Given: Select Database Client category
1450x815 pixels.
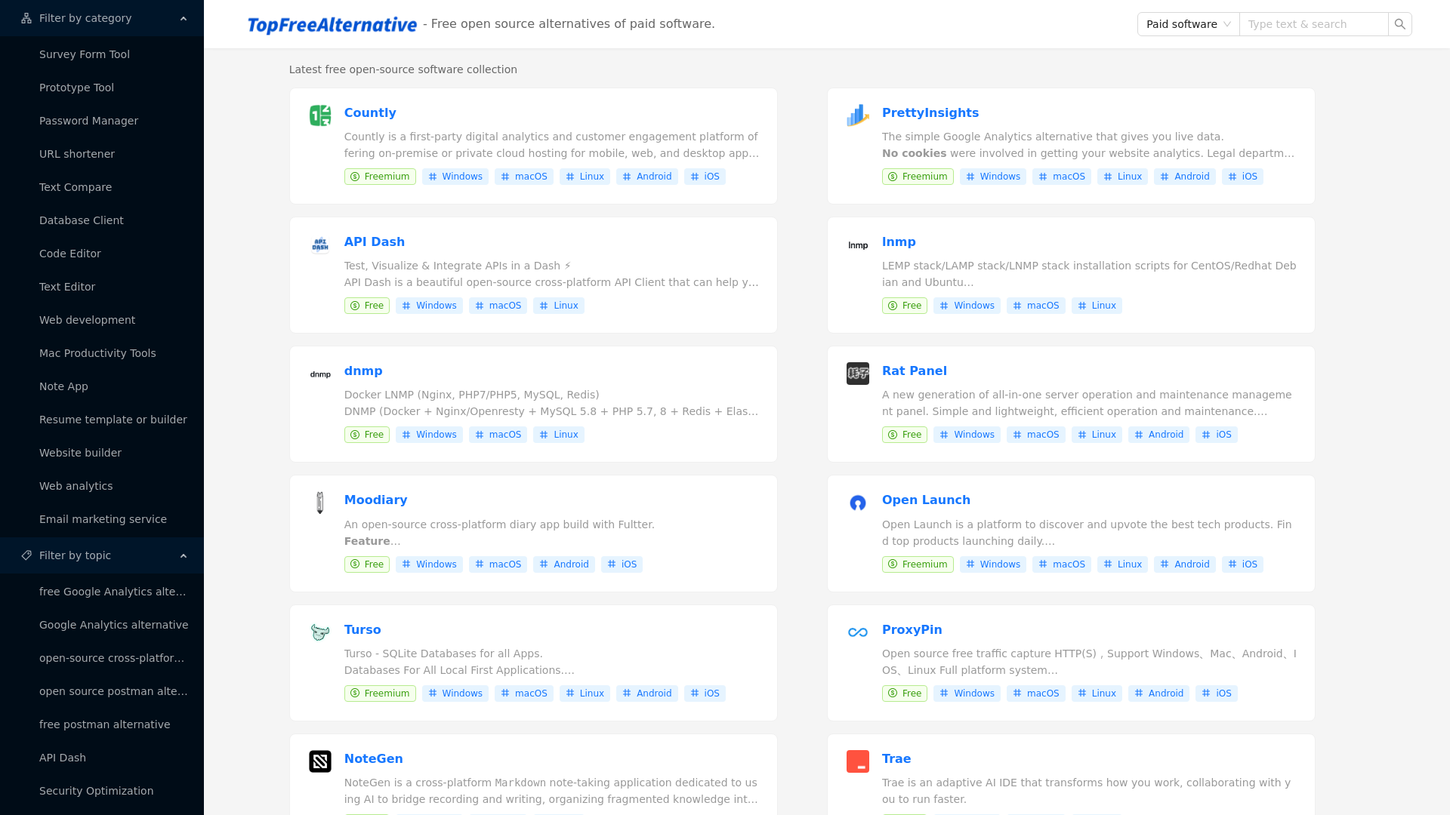Looking at the screenshot, I should (102, 220).
